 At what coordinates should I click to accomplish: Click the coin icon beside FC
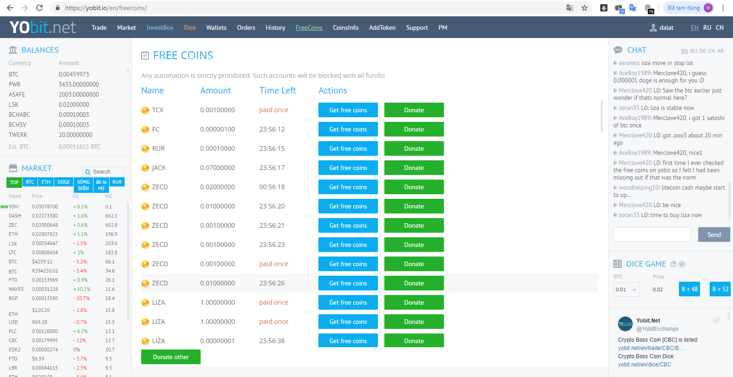(145, 129)
